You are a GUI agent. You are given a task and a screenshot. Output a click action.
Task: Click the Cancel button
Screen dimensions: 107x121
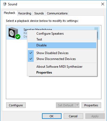click(73, 116)
